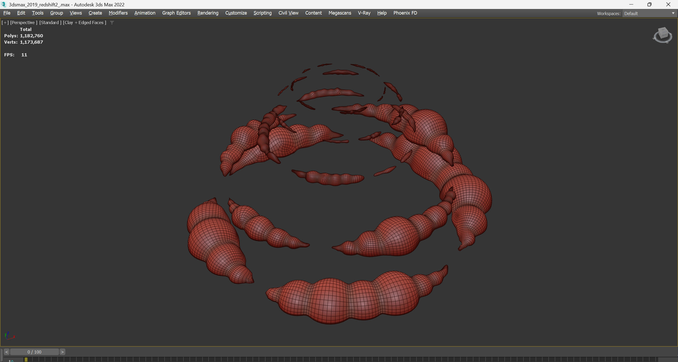
Task: Open the Scripting menu
Action: [x=262, y=13]
